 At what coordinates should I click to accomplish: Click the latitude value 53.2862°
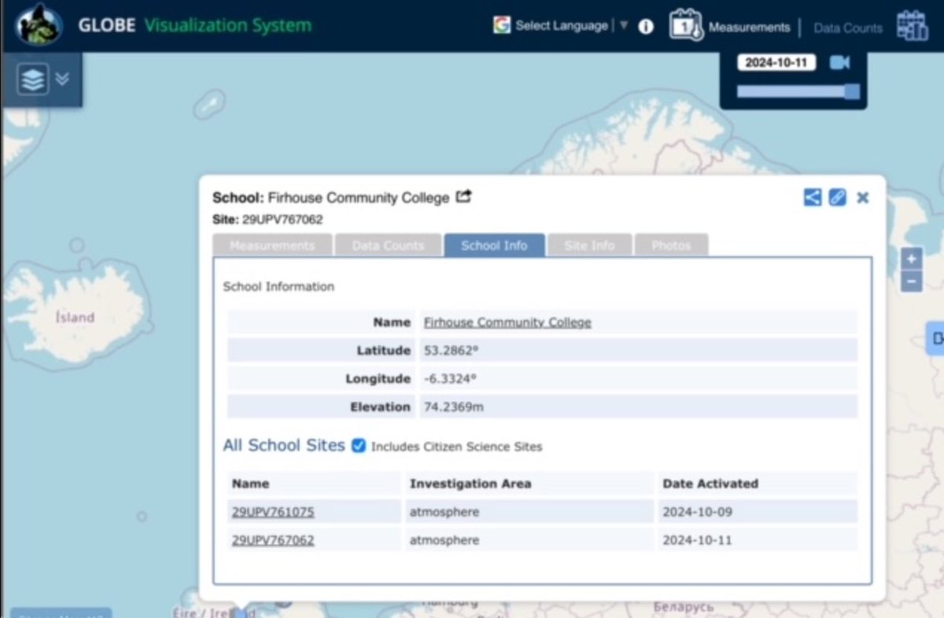pyautogui.click(x=450, y=351)
